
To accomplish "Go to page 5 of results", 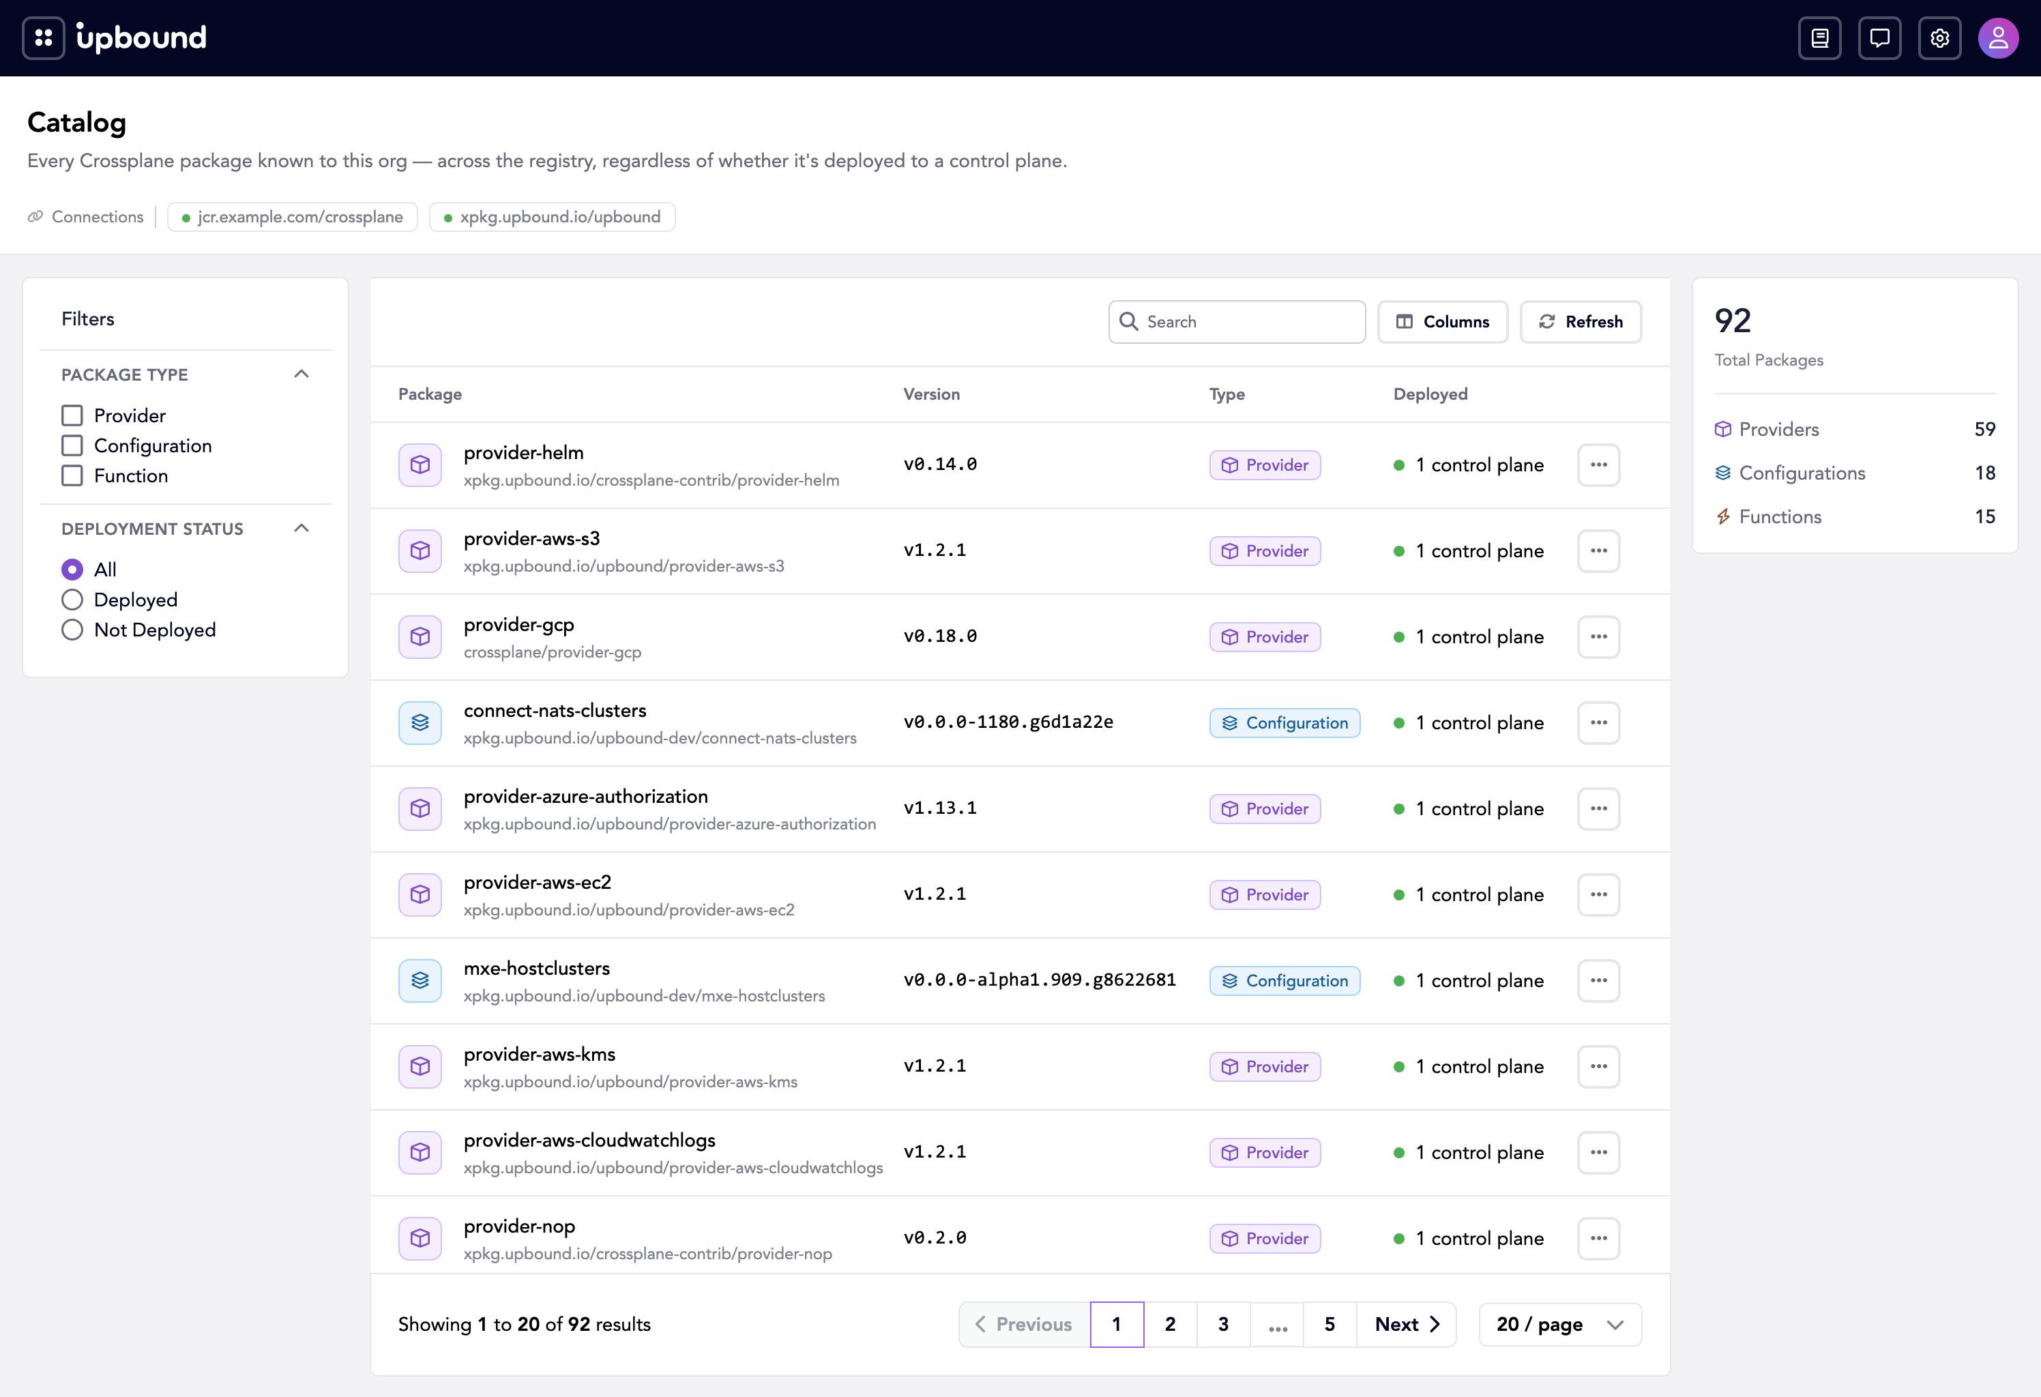I will tap(1330, 1324).
